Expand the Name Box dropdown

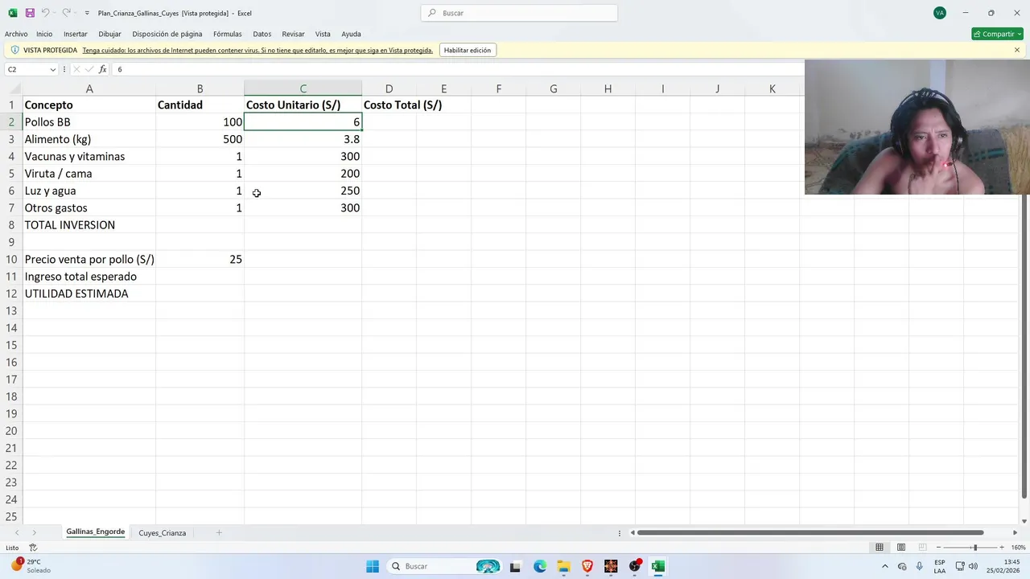pos(53,69)
